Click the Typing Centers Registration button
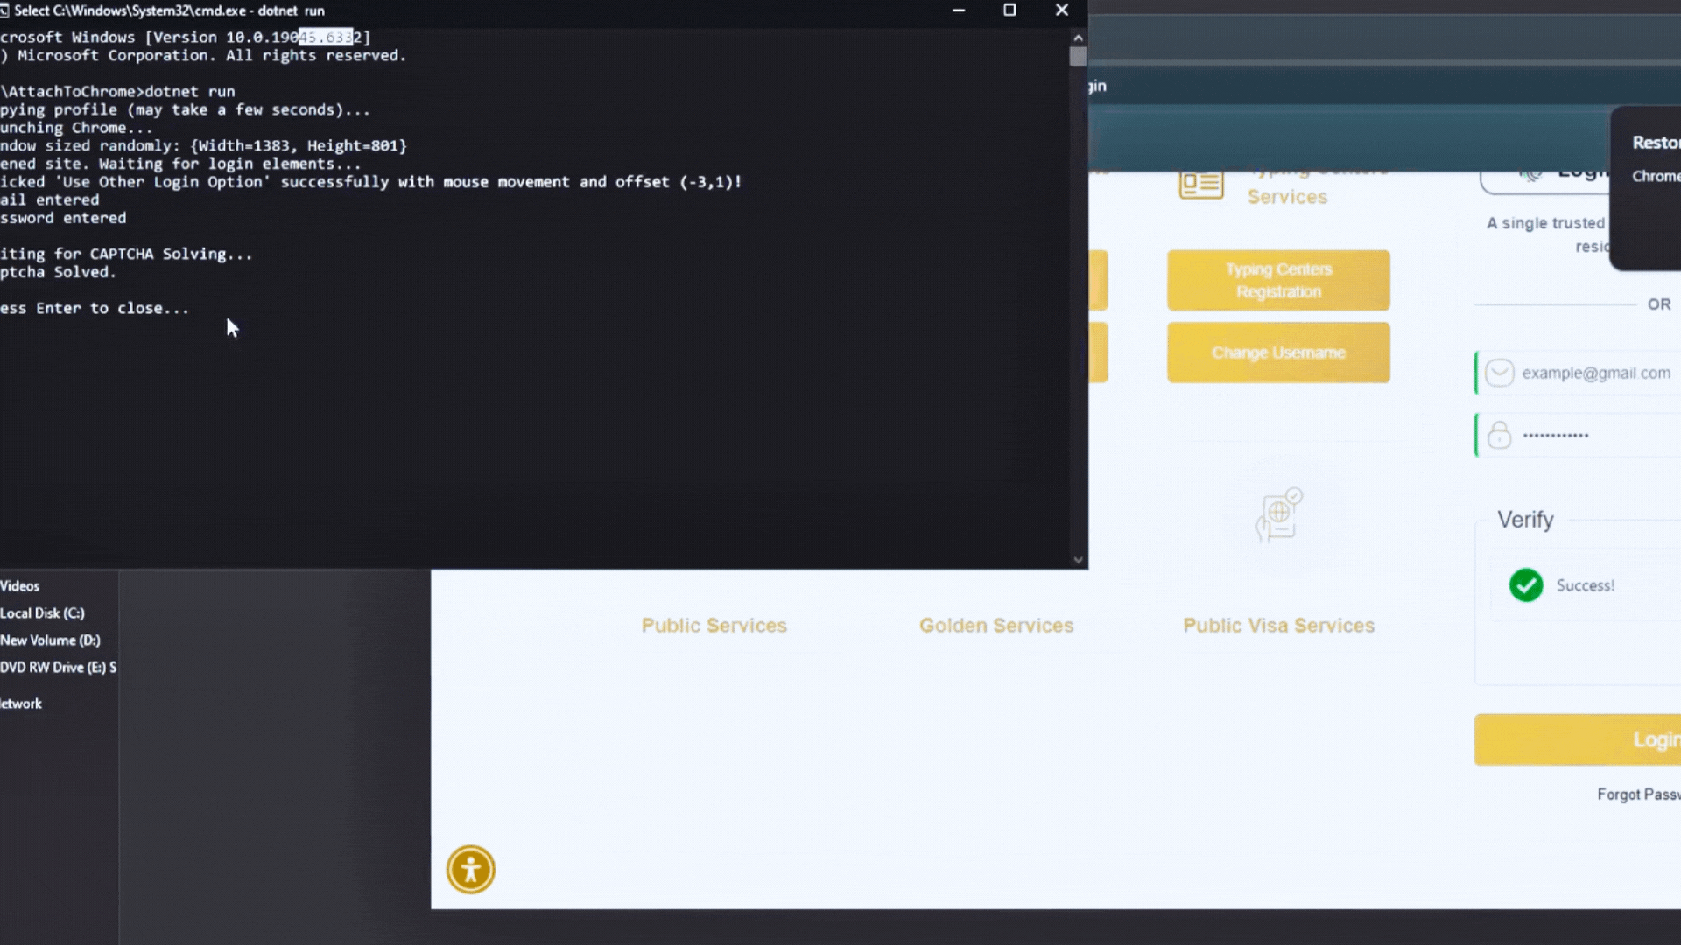 point(1278,280)
